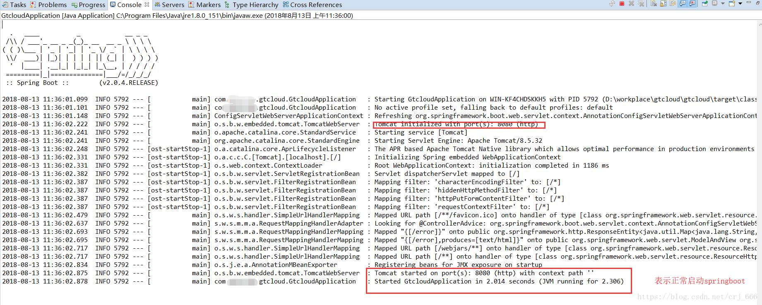Click the 'Starting service [Tomcat]' log message
Viewport: 762px width, 305px height.
pos(421,132)
